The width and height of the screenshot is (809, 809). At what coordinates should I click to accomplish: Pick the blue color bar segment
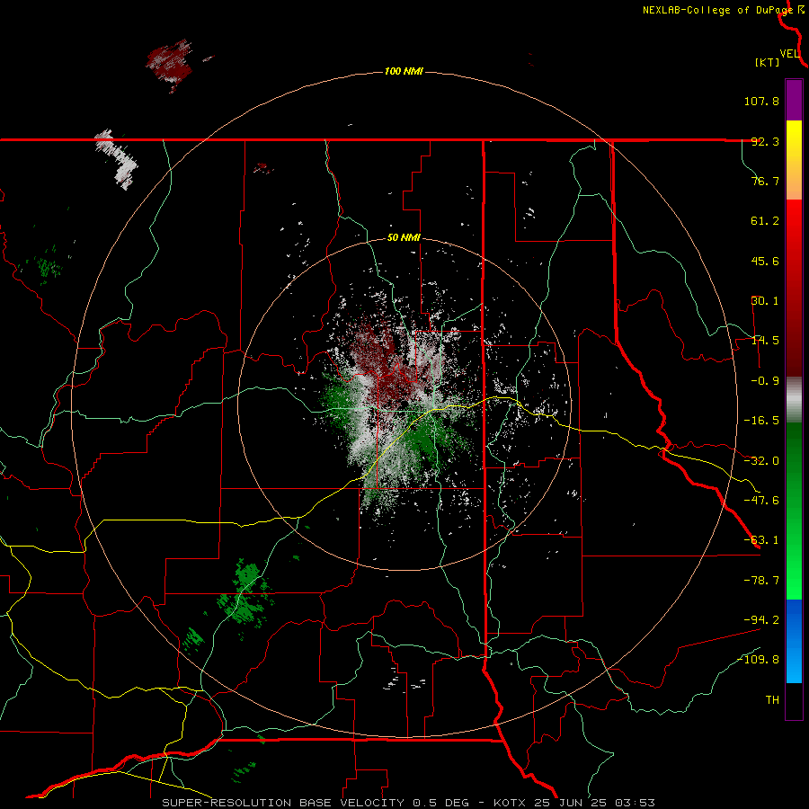point(794,641)
